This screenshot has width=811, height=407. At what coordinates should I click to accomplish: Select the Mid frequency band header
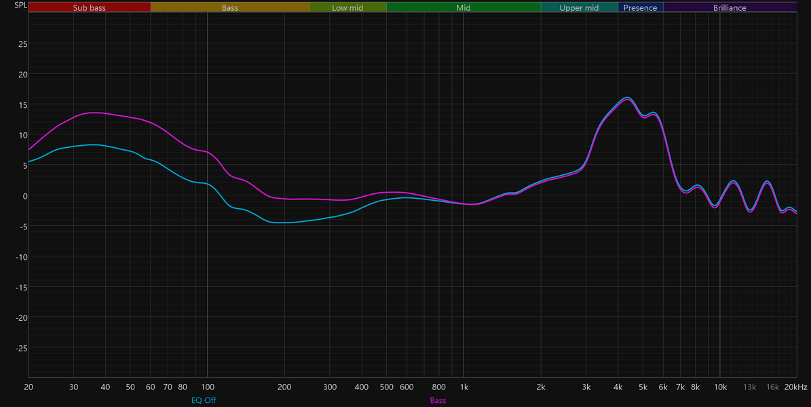click(x=464, y=7)
